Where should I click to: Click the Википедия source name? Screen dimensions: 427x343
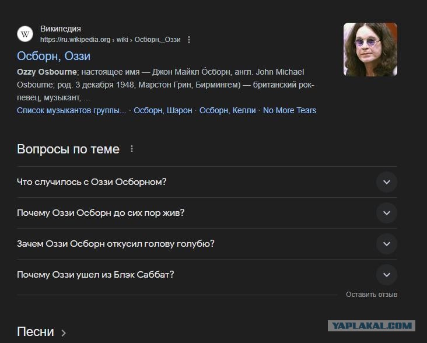tap(61, 29)
